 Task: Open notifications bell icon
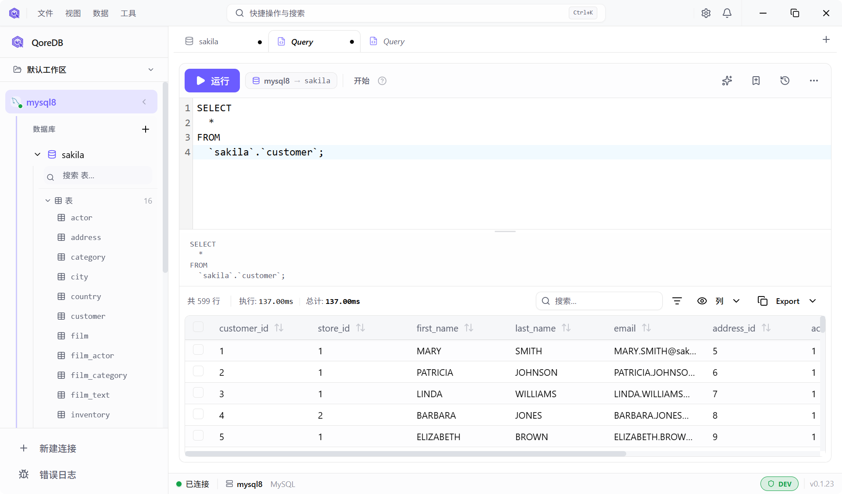(x=727, y=13)
